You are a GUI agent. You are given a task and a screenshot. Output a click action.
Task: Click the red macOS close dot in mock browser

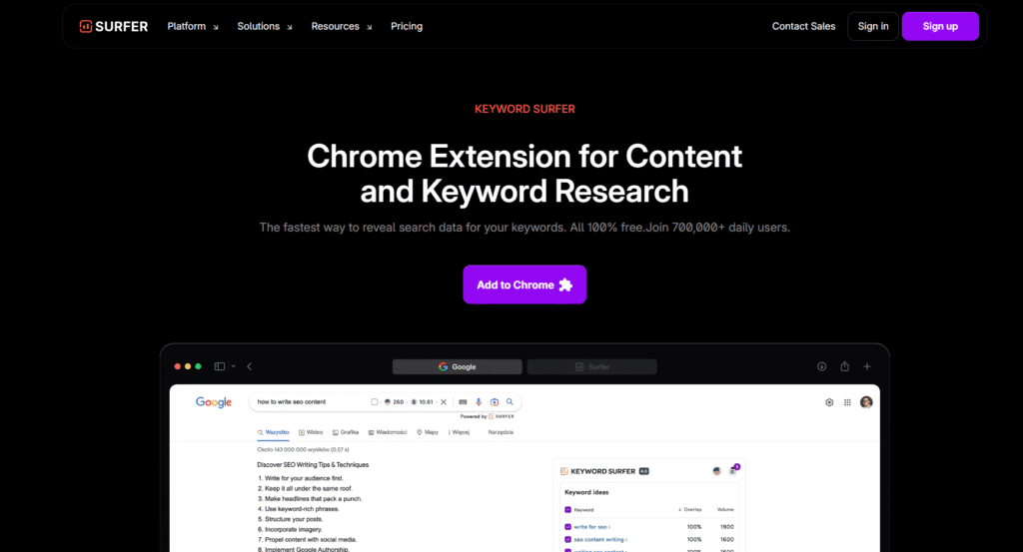pyautogui.click(x=178, y=366)
